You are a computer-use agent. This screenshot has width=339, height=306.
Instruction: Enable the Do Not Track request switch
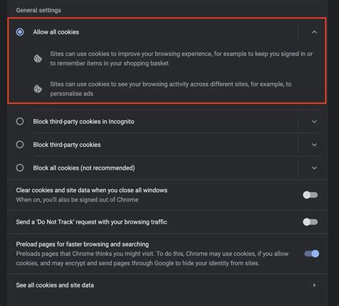310,222
